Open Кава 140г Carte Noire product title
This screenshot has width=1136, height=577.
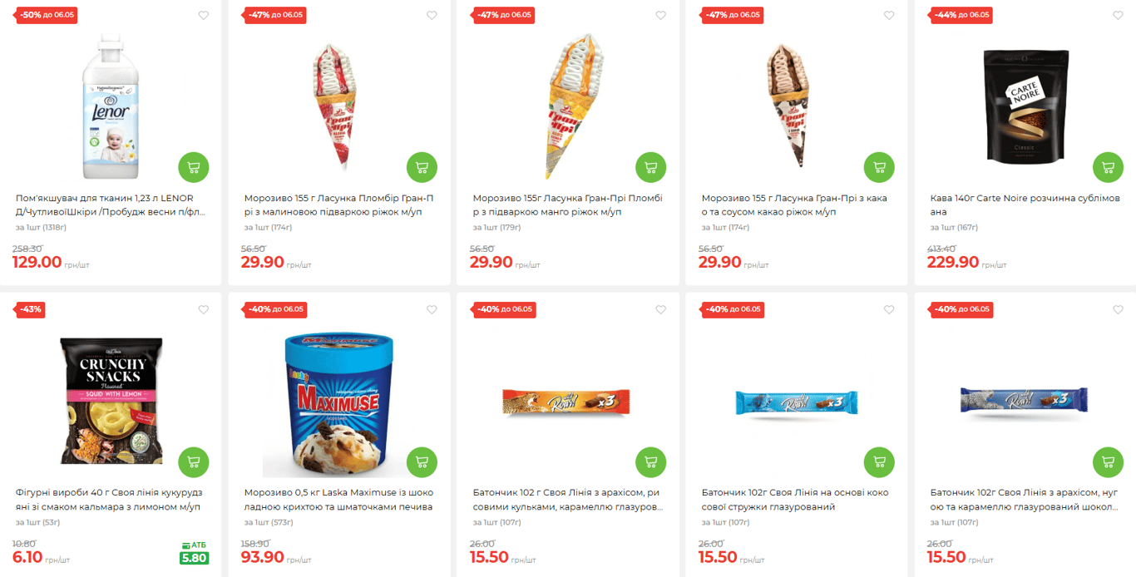pyautogui.click(x=1025, y=205)
